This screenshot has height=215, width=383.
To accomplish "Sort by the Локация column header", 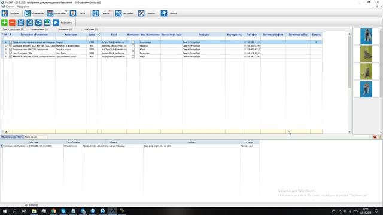I will pos(203,35).
